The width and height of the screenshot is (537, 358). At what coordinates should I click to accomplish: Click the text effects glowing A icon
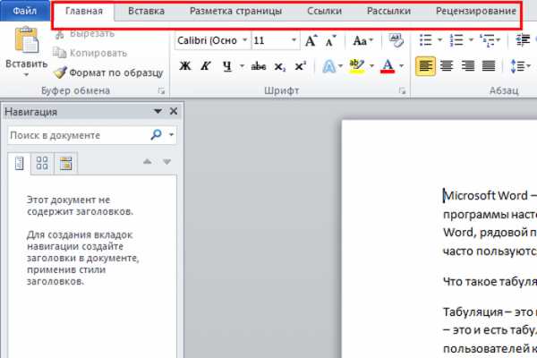click(328, 66)
